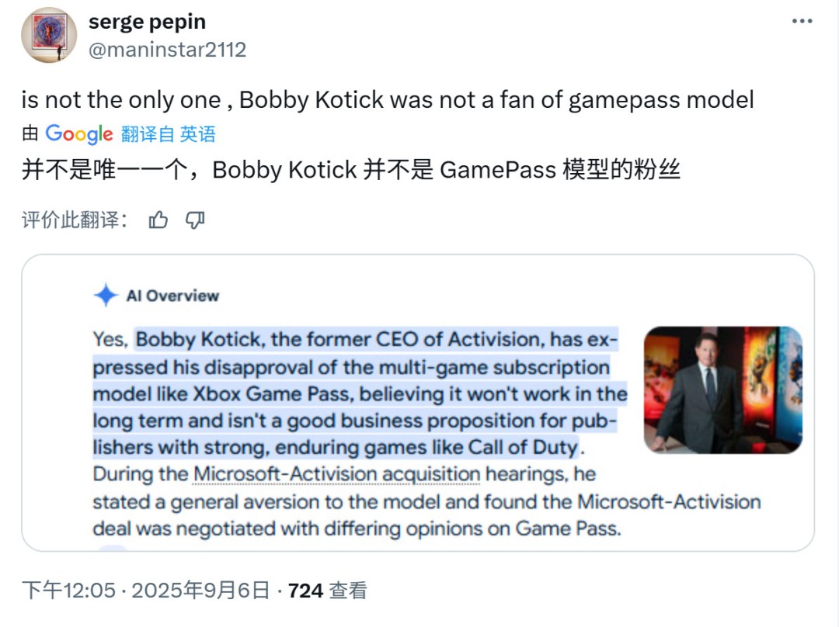Click the tweet timestamp 下午12:05
The image size is (839, 627).
(x=68, y=591)
